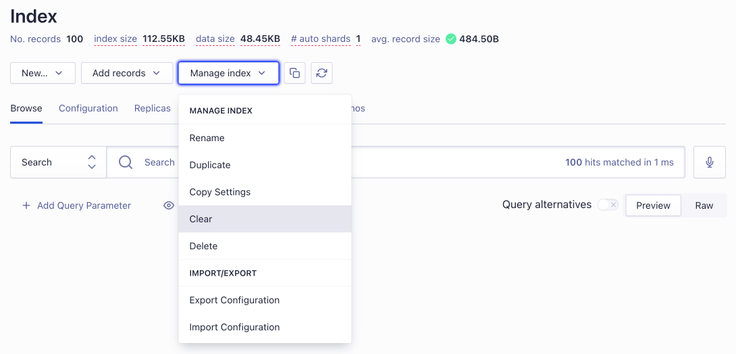This screenshot has height=354, width=736.
Task: Click the 100 hits matched text
Action: [x=619, y=162]
